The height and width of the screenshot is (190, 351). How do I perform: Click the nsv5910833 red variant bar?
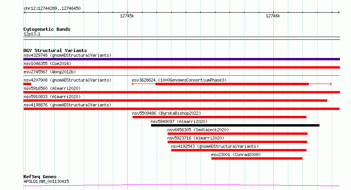175,101
